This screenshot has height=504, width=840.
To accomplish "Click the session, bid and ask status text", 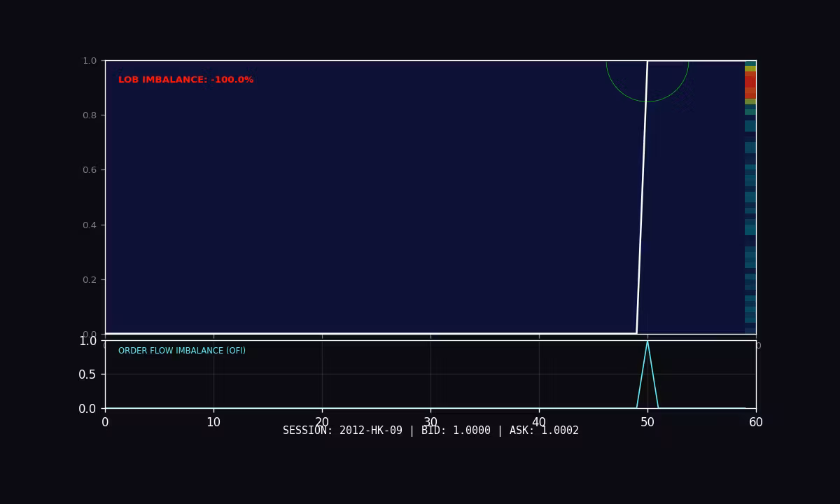I will click(430, 430).
